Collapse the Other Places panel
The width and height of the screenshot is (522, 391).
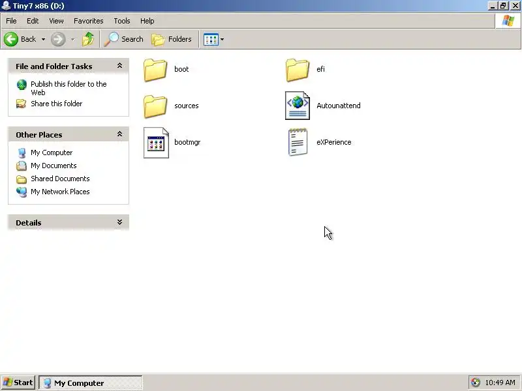(x=119, y=134)
